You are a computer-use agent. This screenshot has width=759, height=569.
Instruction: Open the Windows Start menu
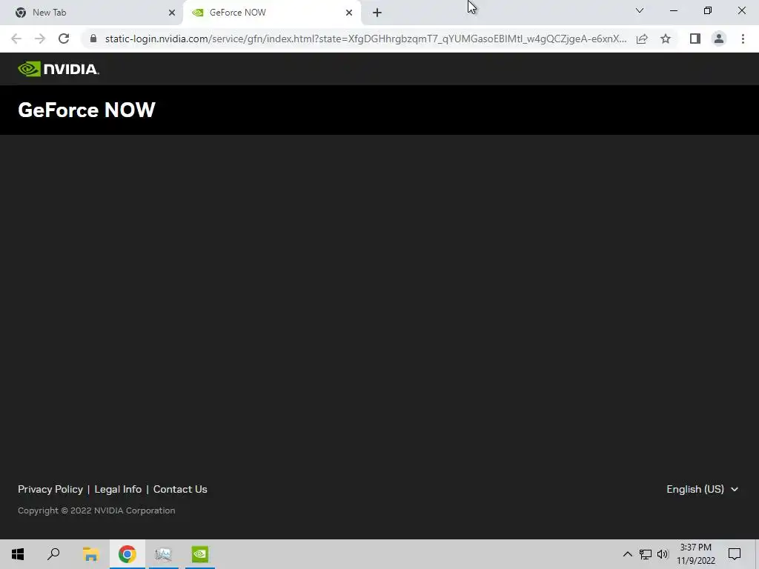18,554
